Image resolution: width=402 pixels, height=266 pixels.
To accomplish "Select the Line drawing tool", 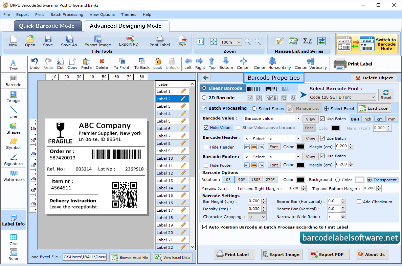I will pos(13,112).
